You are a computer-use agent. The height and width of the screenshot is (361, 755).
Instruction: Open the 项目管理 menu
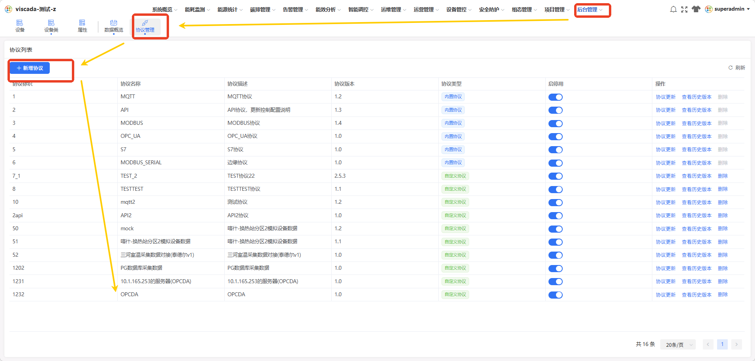(557, 9)
